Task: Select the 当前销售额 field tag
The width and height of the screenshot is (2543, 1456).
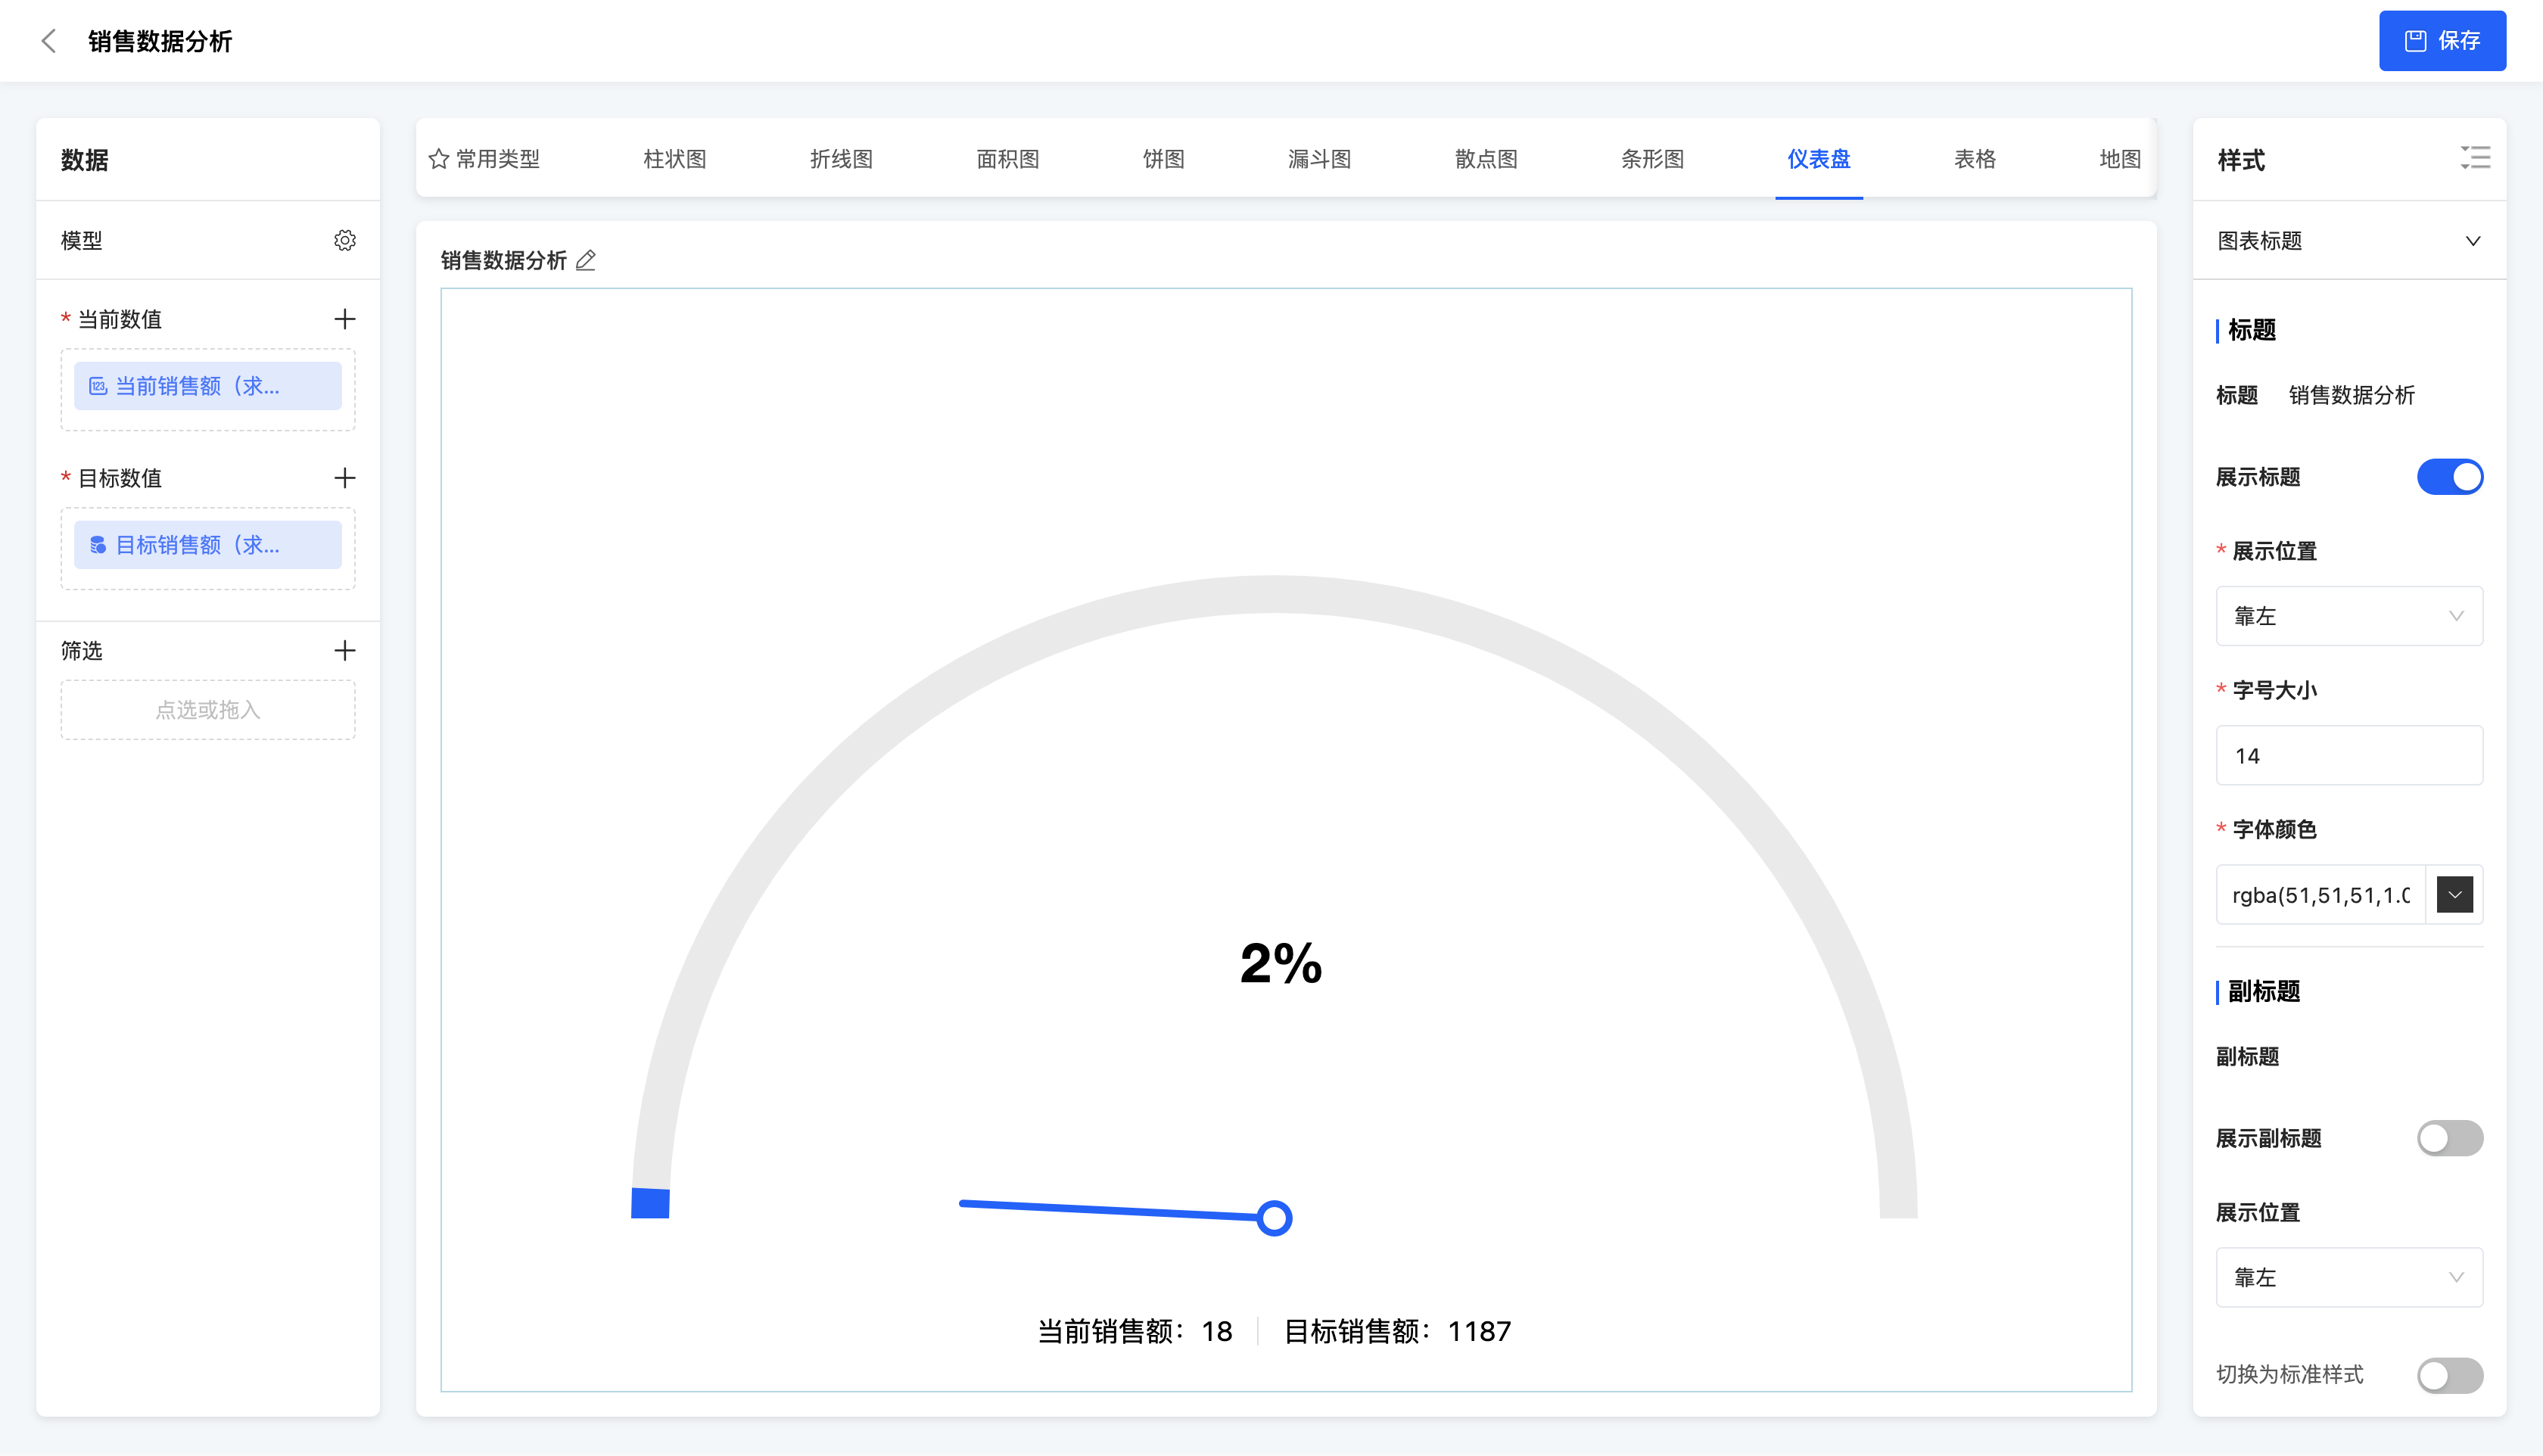Action: click(x=208, y=386)
